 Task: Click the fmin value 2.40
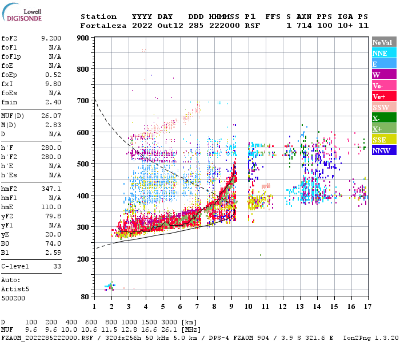point(53,102)
